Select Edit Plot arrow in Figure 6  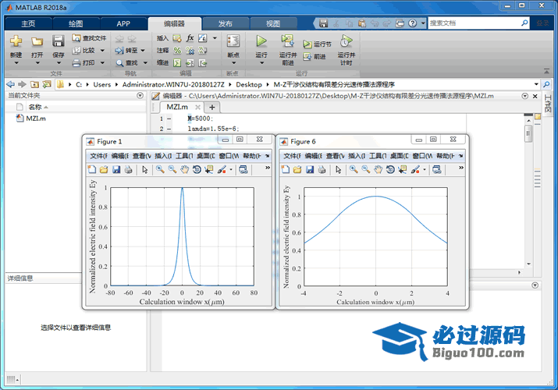pyautogui.click(x=338, y=169)
